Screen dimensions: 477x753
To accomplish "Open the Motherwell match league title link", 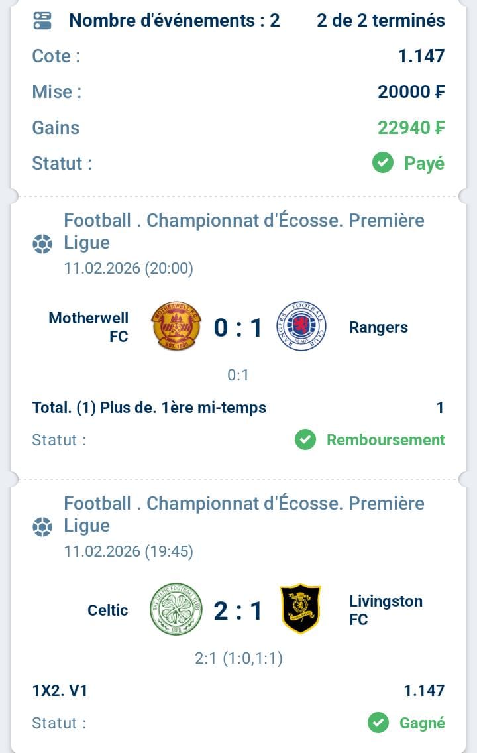I will click(244, 231).
